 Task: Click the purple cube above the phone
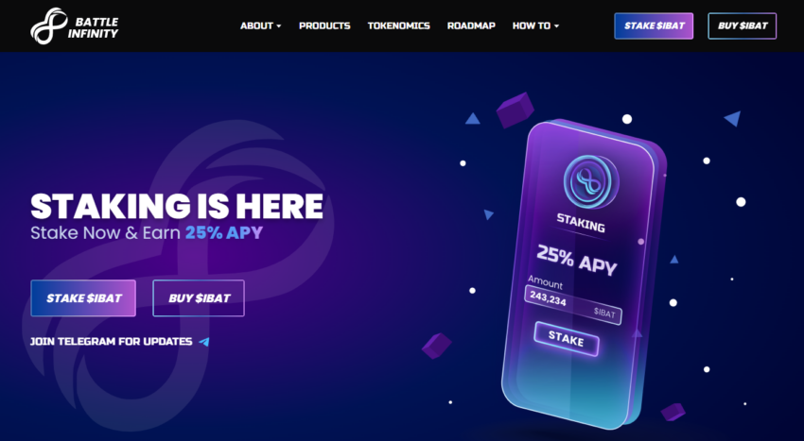515,110
